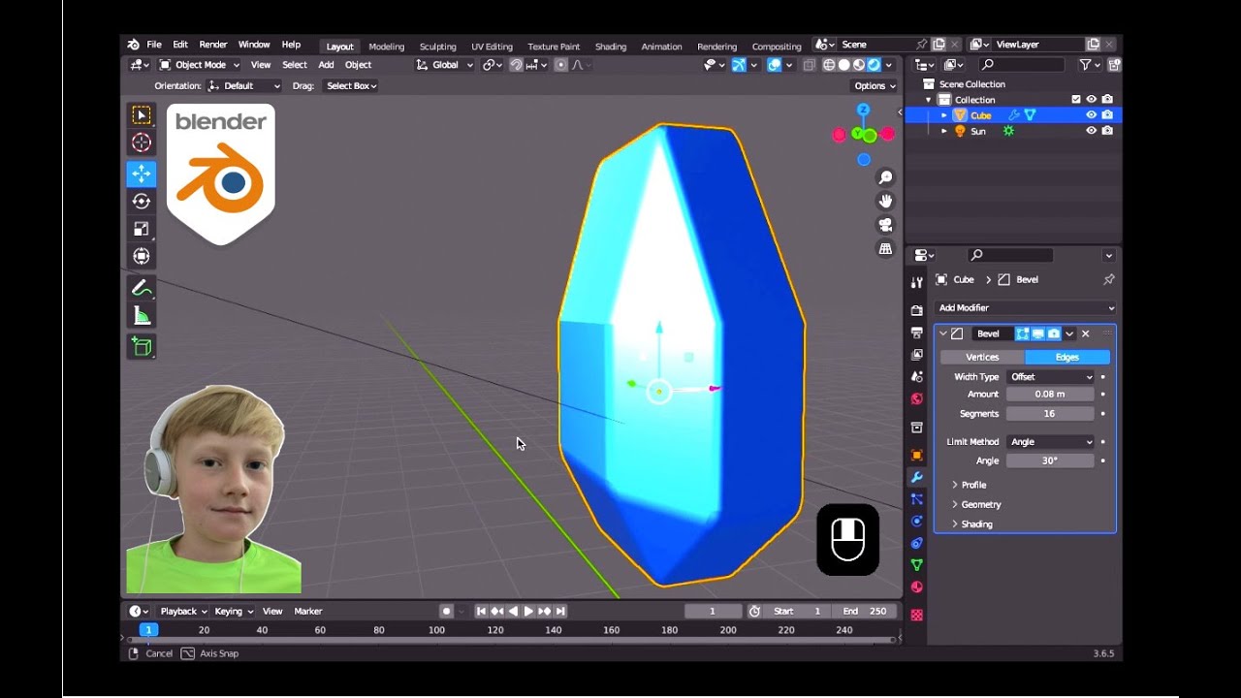Open the Add Modifier dropdown
This screenshot has width=1241, height=698.
click(1025, 307)
